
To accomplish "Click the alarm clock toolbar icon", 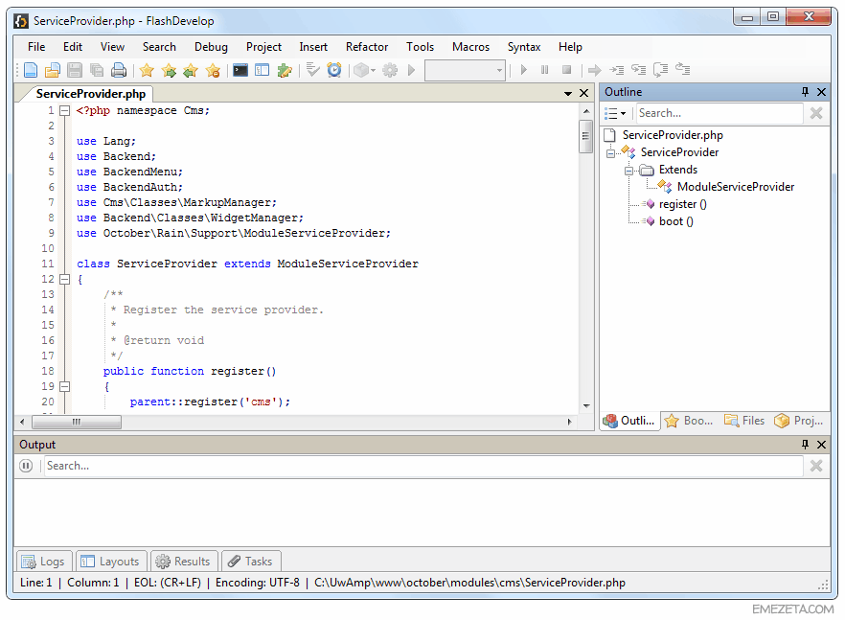I will (334, 70).
